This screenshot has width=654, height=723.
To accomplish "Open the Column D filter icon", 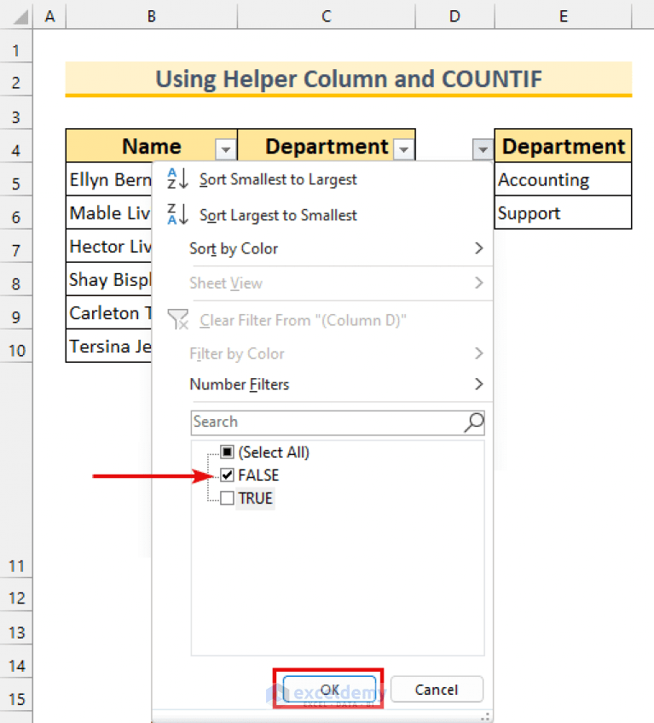I will pyautogui.click(x=482, y=149).
